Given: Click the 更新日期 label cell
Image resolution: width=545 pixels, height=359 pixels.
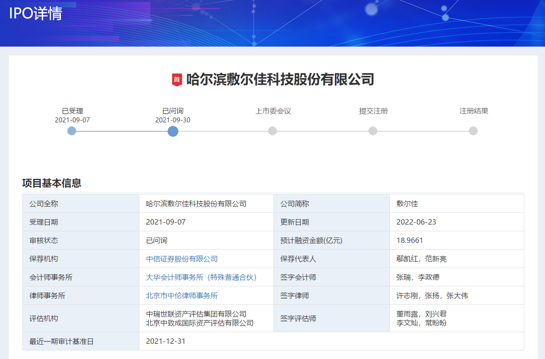Looking at the screenshot, I should pyautogui.click(x=332, y=222).
